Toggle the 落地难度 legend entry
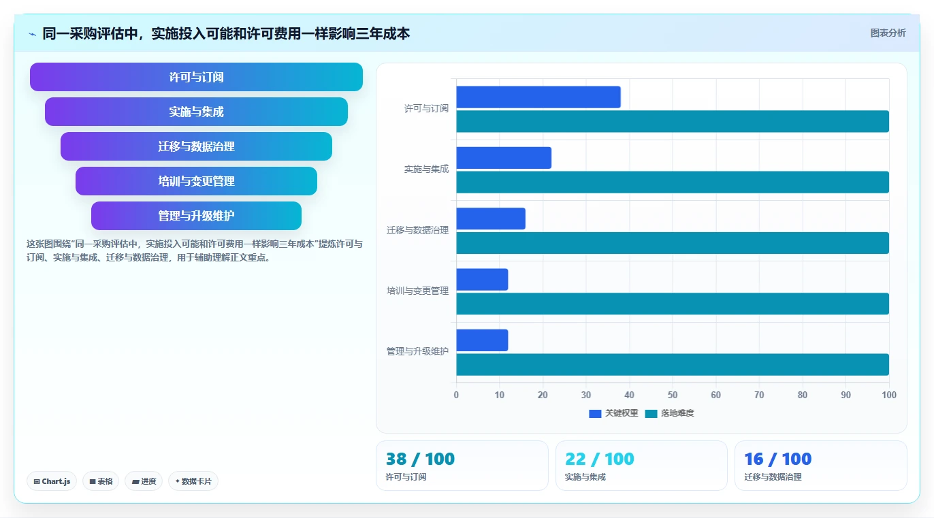Image resolution: width=934 pixels, height=518 pixels. (x=669, y=413)
